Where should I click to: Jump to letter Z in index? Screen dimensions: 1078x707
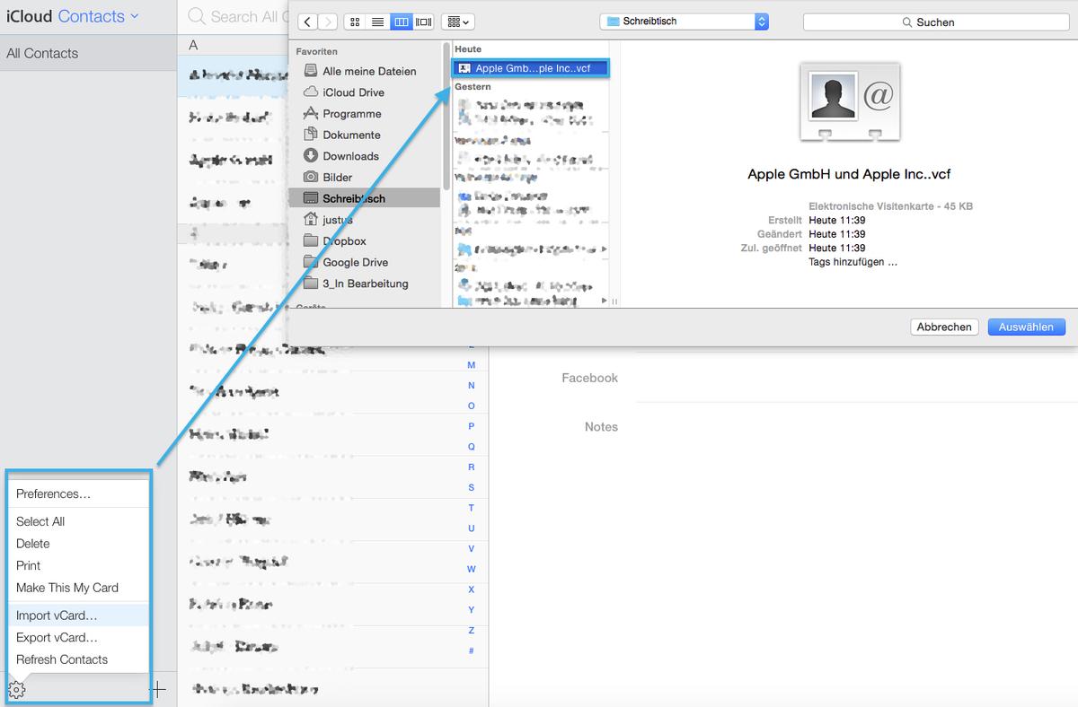point(472,631)
